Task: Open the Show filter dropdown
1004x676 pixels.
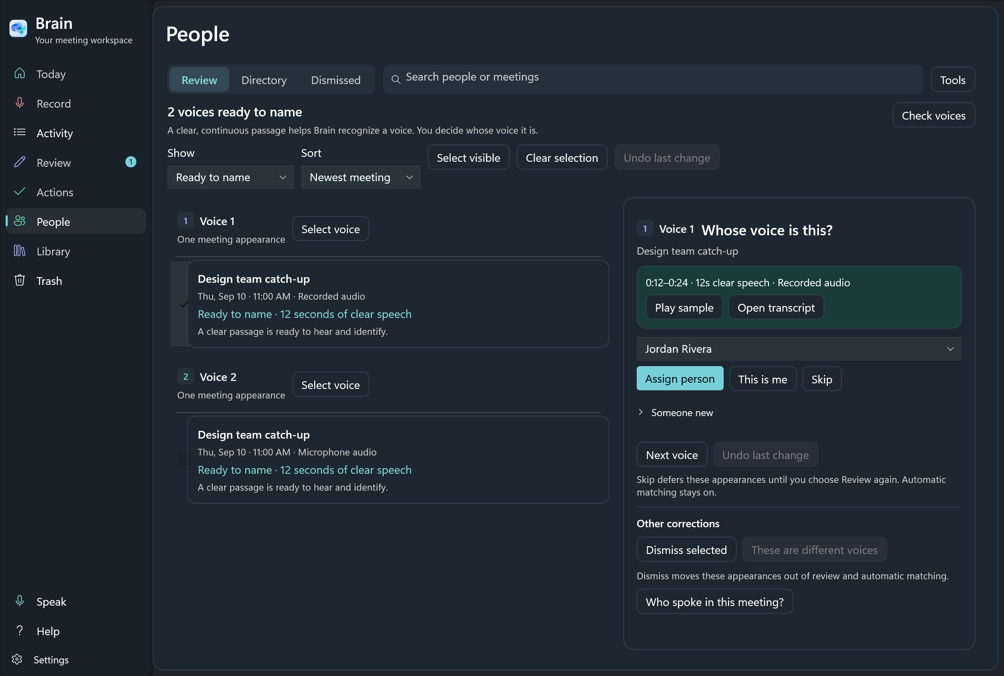Action: pos(231,177)
